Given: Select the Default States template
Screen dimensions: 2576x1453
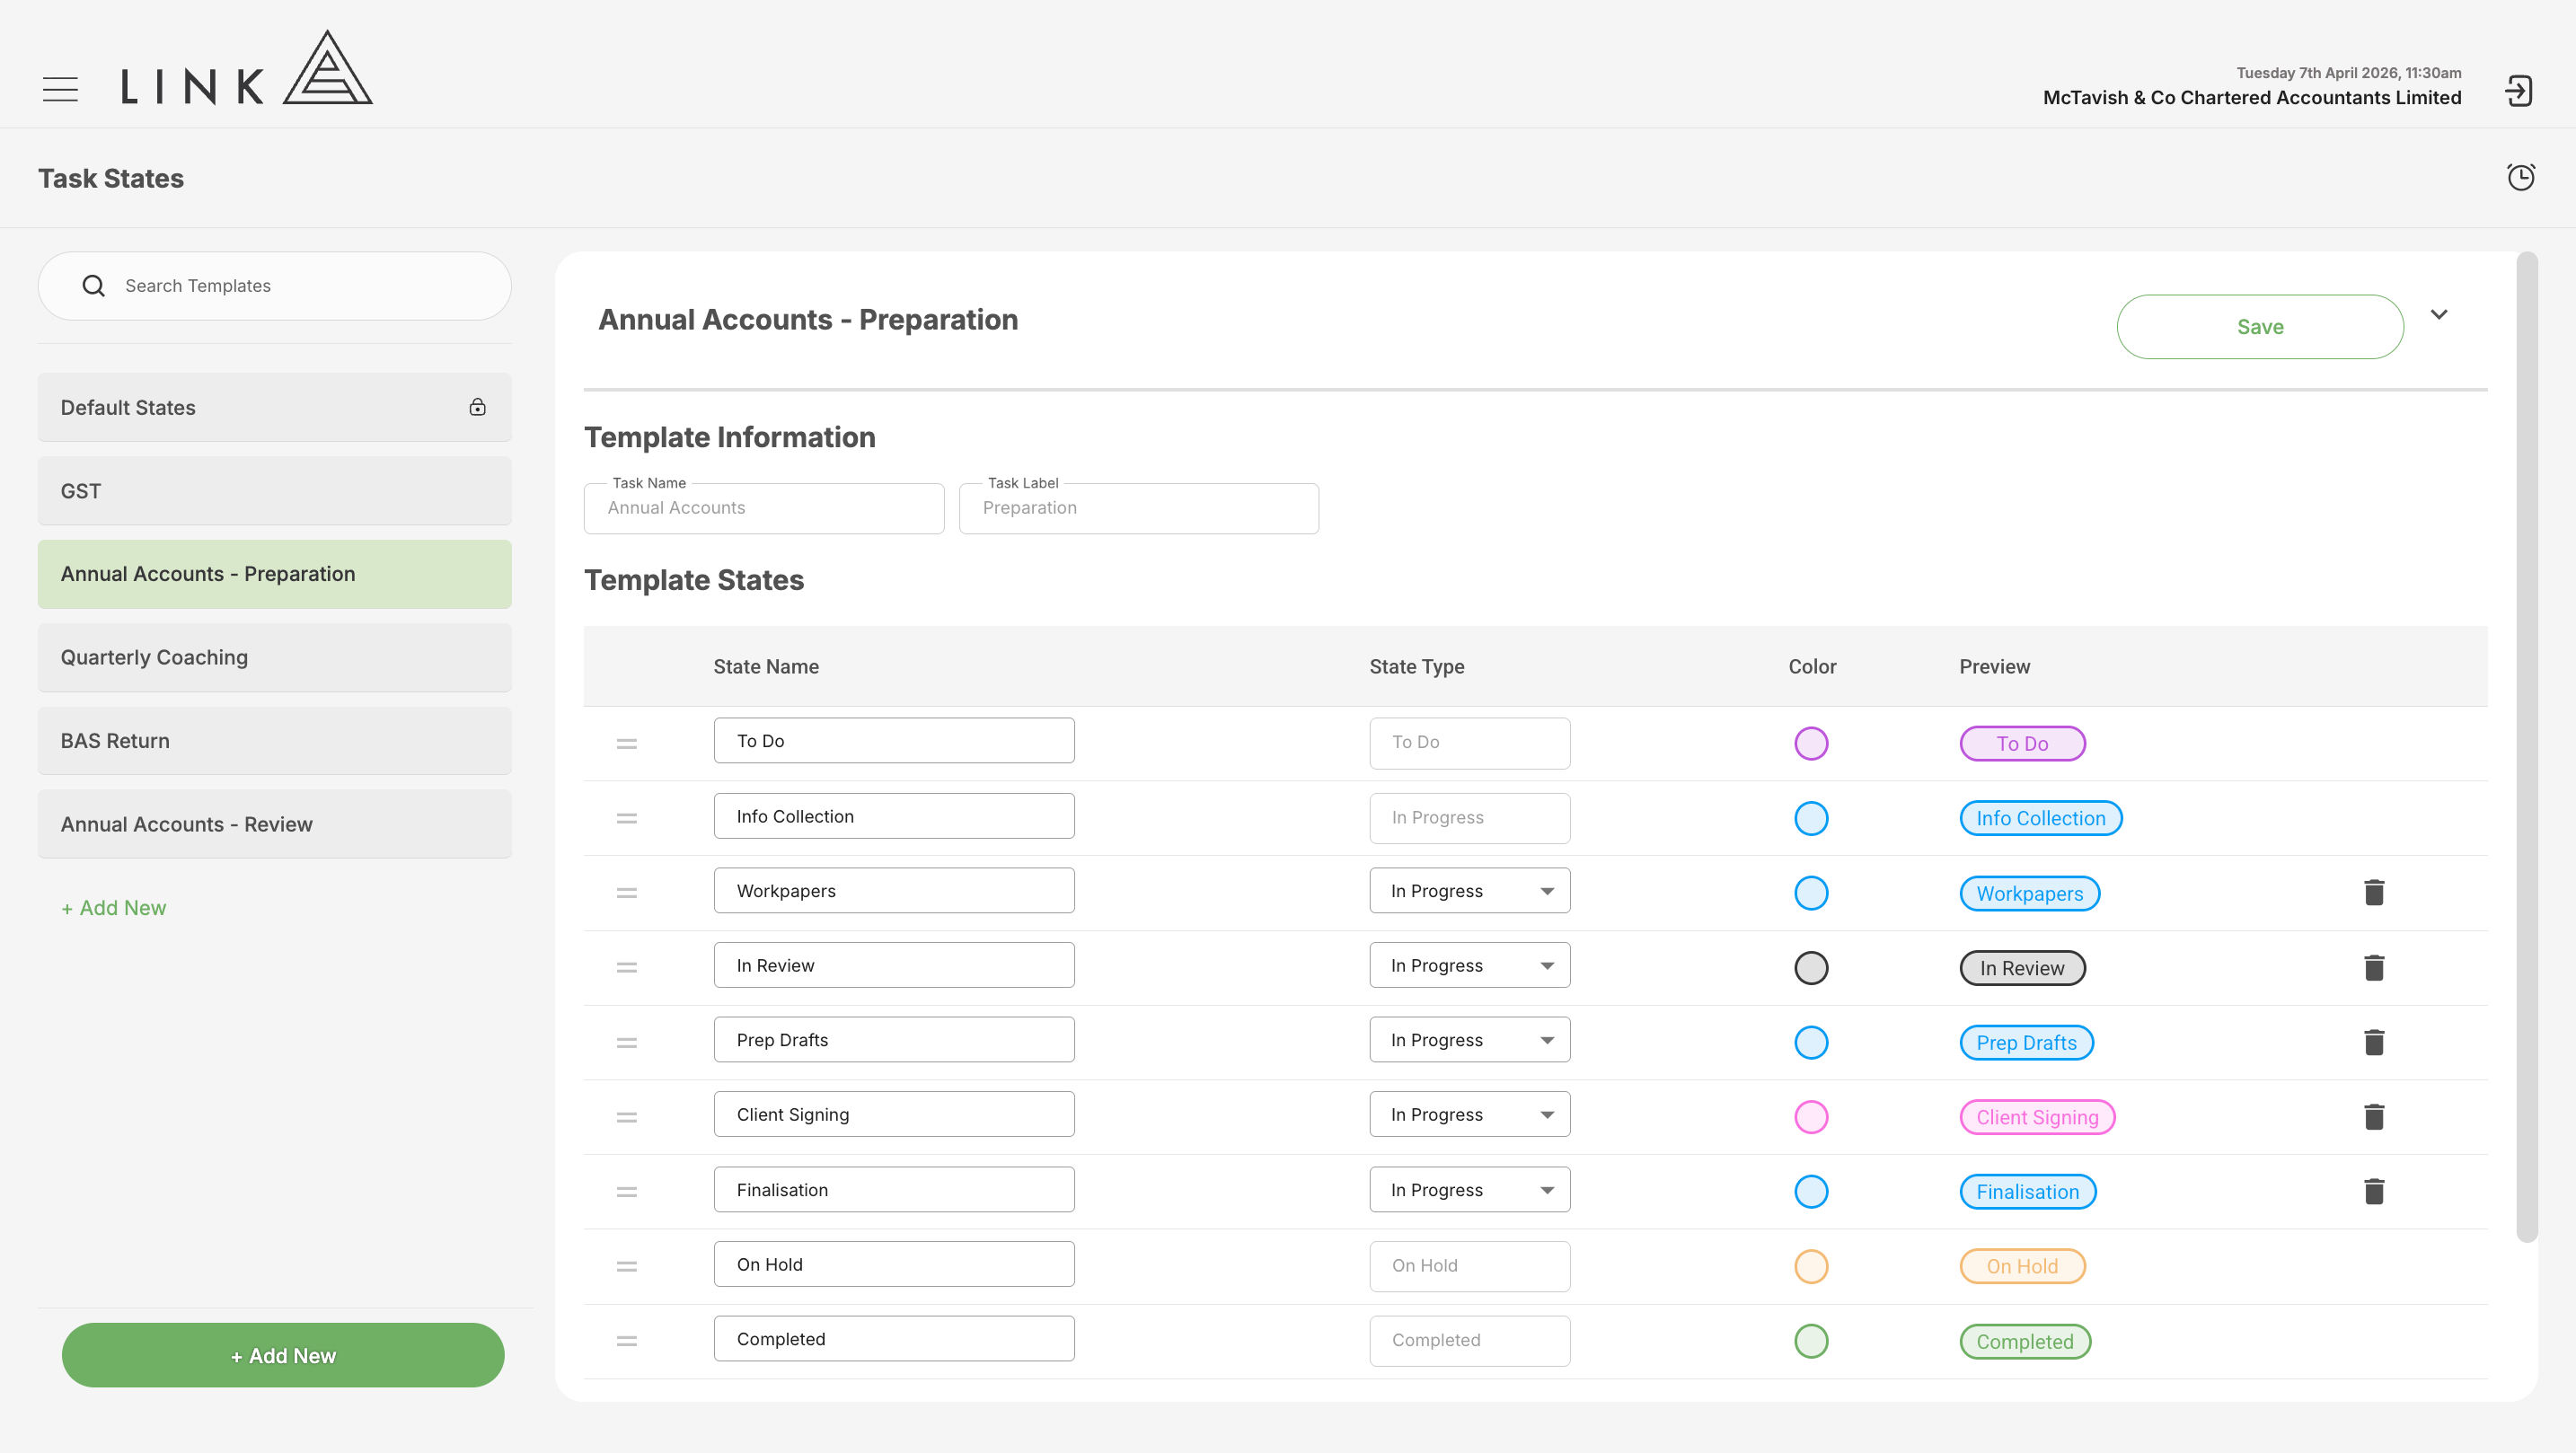Looking at the screenshot, I should coord(274,407).
